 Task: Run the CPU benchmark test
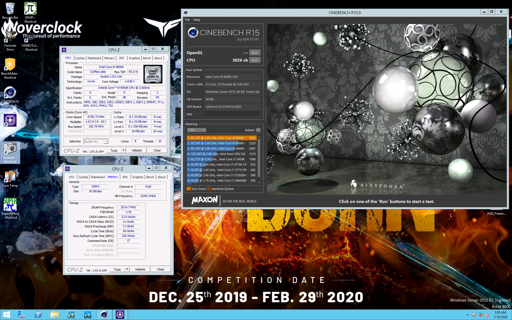point(255,60)
